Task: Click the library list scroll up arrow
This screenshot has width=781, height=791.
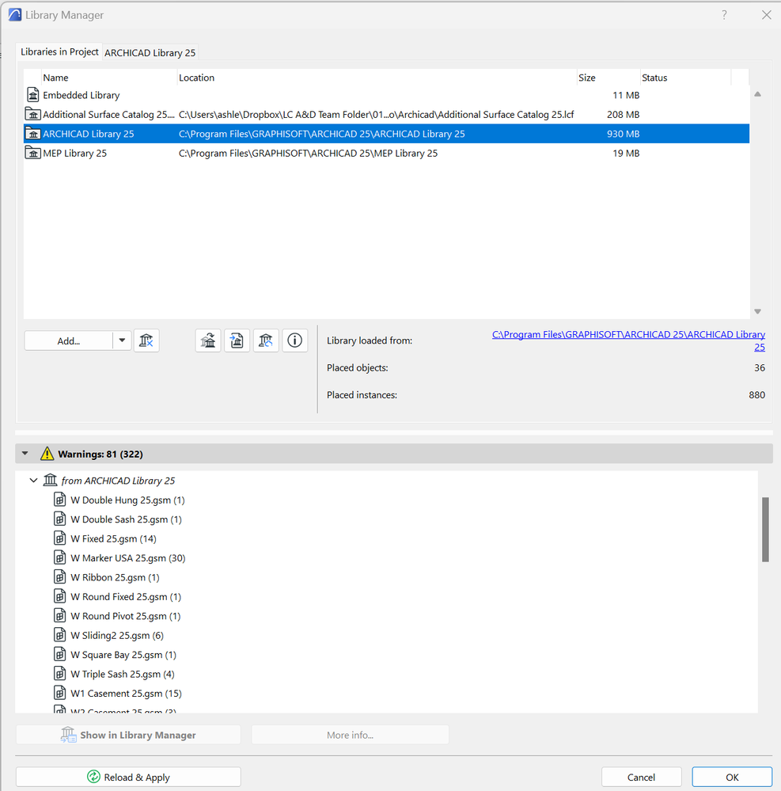Action: point(757,94)
